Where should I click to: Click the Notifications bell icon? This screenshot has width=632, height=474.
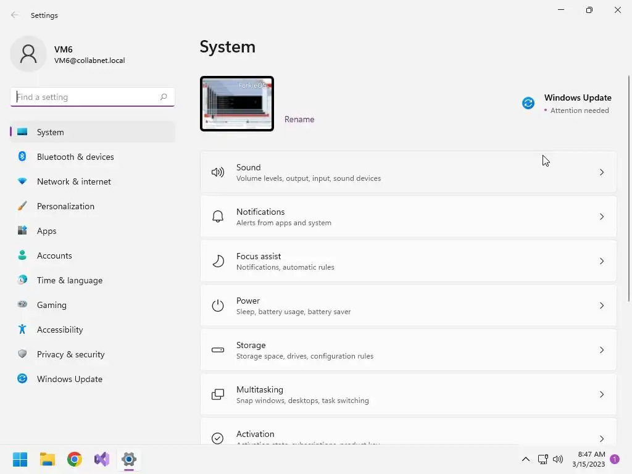pos(218,217)
